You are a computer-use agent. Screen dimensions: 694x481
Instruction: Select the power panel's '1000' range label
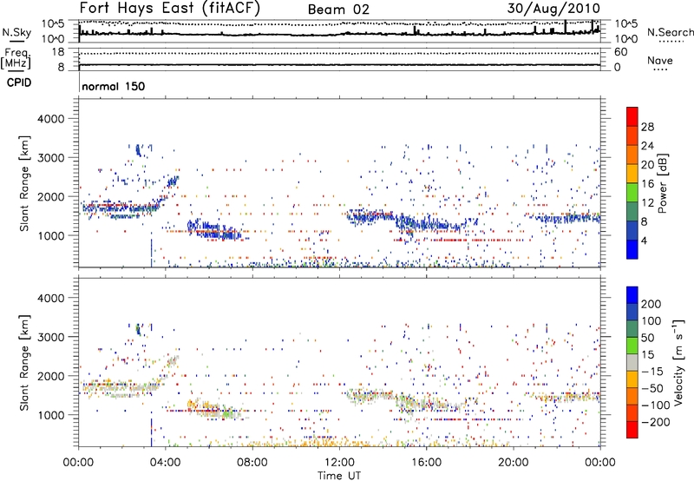[51, 235]
